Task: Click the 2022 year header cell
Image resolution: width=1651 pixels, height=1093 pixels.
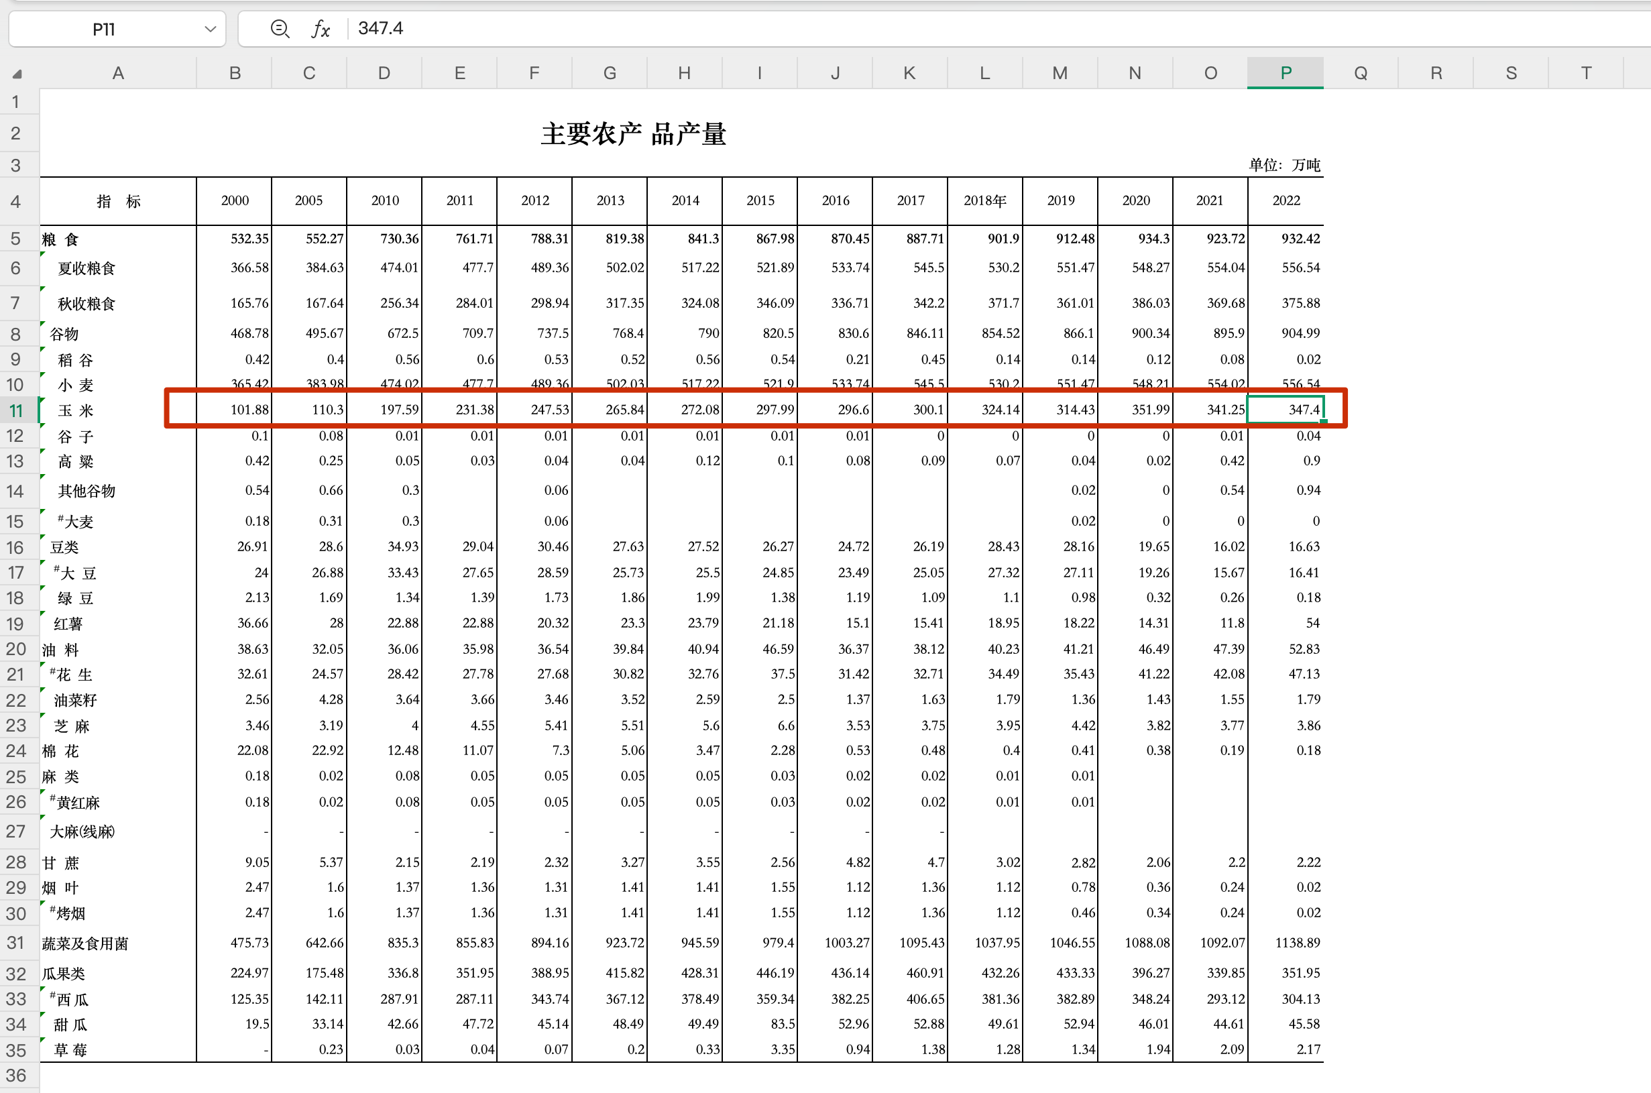Action: pos(1285,200)
